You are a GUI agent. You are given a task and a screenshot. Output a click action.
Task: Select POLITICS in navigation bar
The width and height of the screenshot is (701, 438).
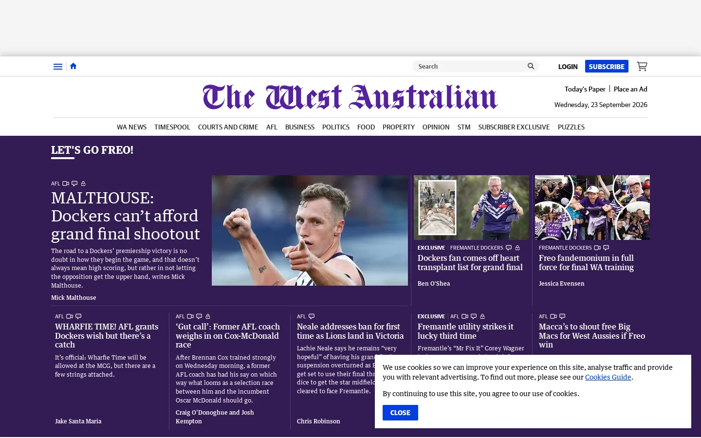point(336,127)
